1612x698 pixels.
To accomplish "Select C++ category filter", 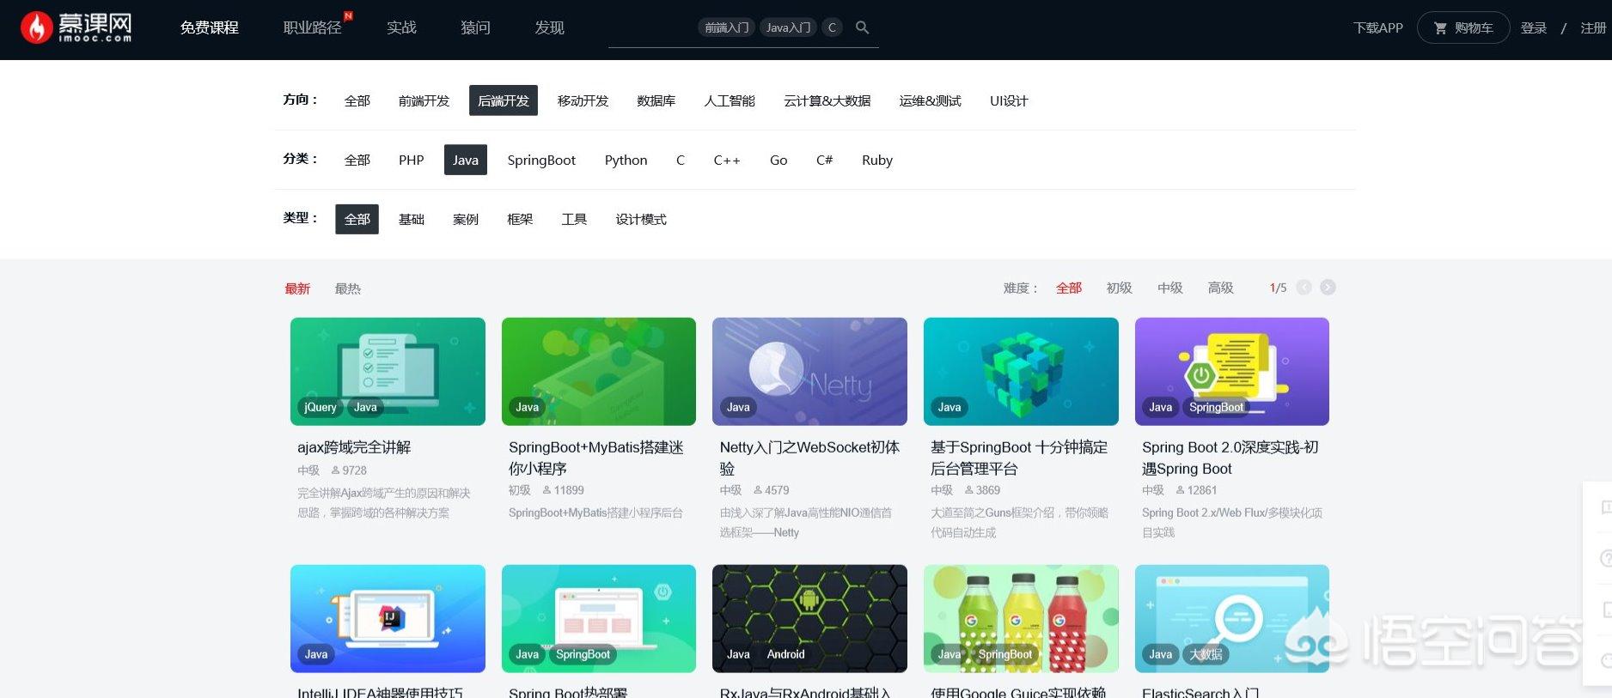I will (x=727, y=160).
